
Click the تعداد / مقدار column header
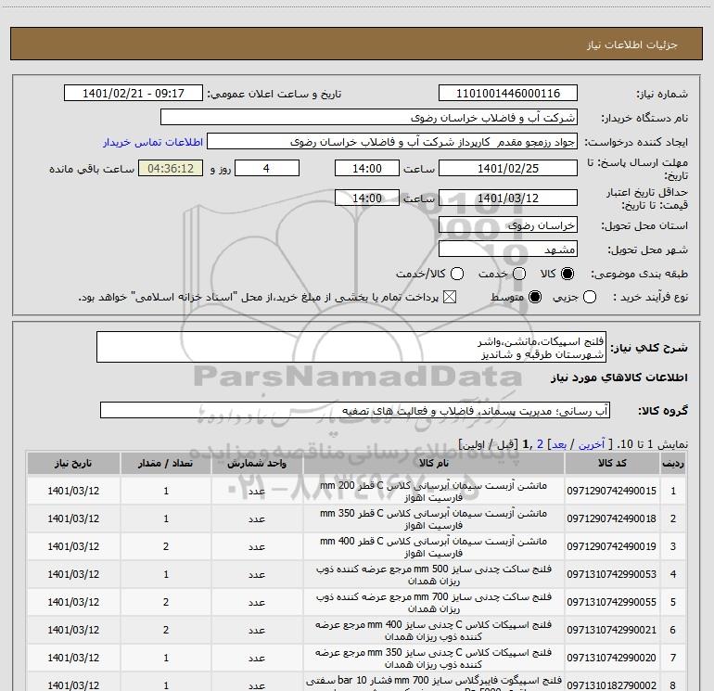click(166, 463)
